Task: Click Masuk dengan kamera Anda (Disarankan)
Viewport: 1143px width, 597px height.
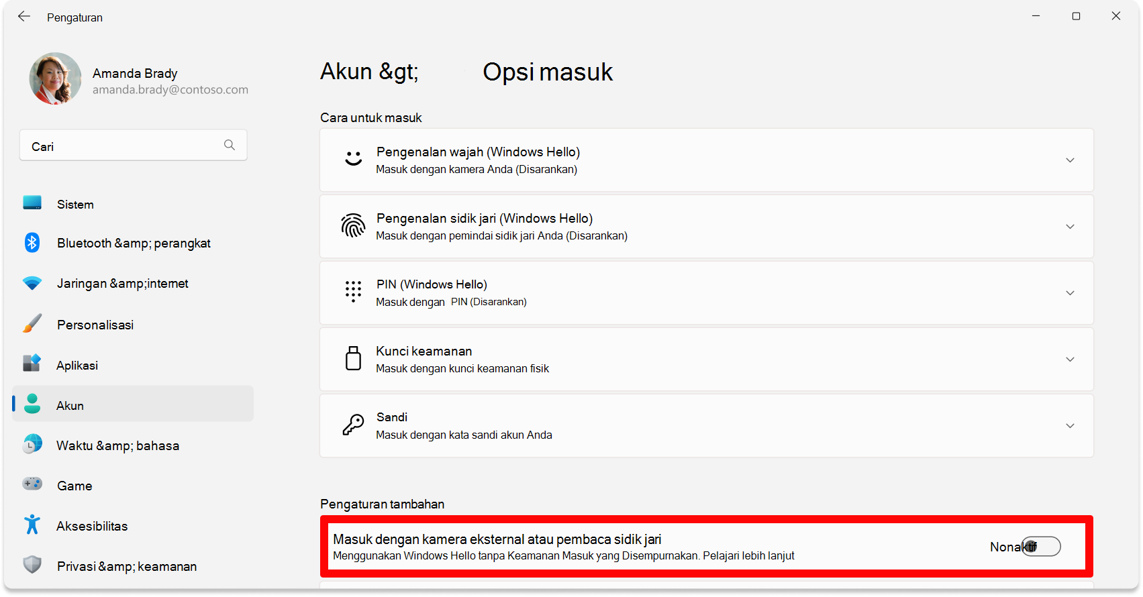Action: [x=477, y=169]
